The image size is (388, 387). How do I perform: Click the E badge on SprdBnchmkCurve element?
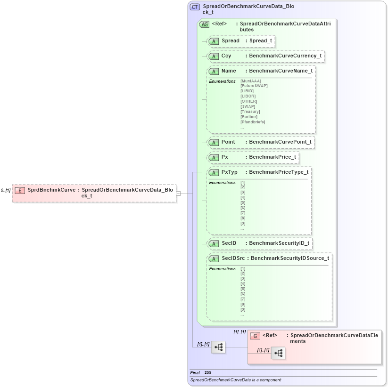click(x=19, y=190)
